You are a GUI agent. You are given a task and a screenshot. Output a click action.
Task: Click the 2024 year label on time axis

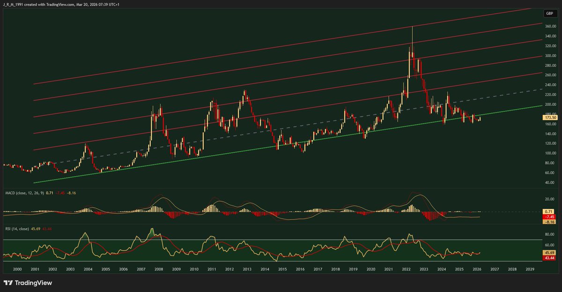442,270
